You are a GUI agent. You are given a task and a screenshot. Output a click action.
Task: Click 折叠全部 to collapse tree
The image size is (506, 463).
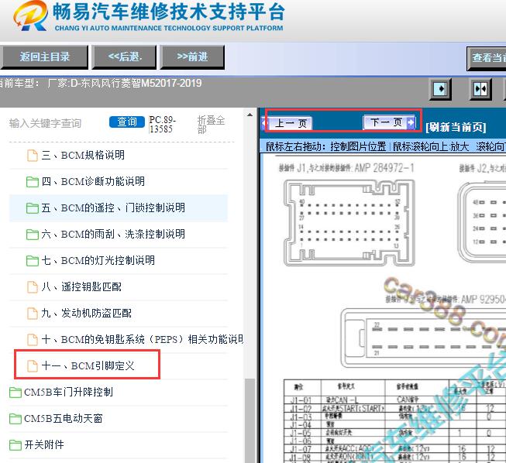pyautogui.click(x=211, y=125)
